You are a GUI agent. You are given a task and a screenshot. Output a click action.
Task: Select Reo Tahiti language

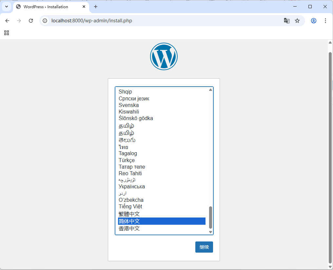point(162,173)
